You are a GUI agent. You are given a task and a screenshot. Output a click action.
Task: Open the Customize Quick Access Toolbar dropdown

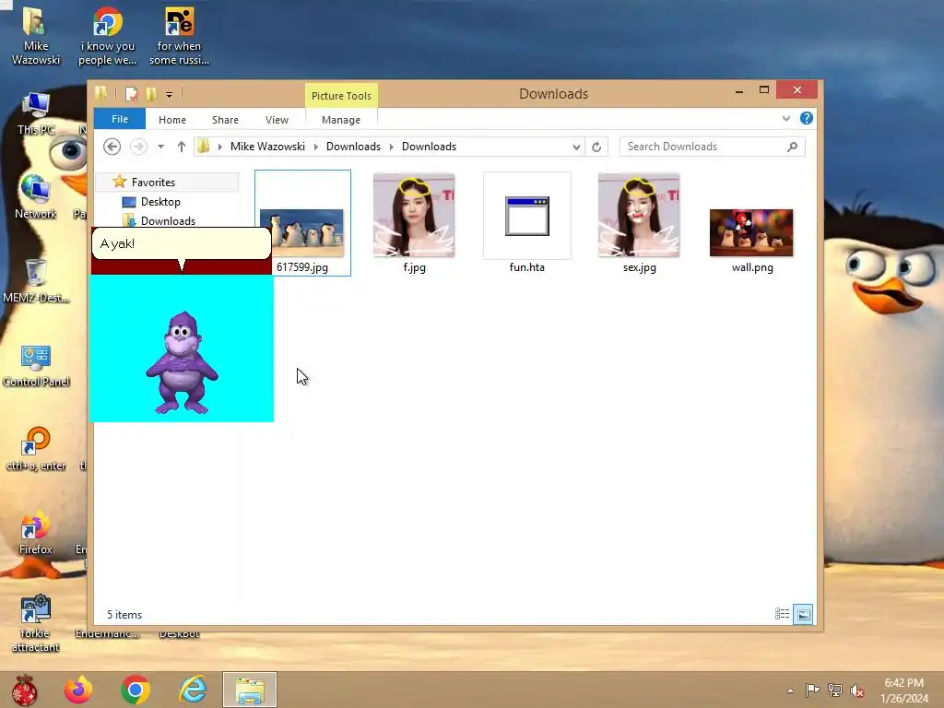pyautogui.click(x=170, y=95)
